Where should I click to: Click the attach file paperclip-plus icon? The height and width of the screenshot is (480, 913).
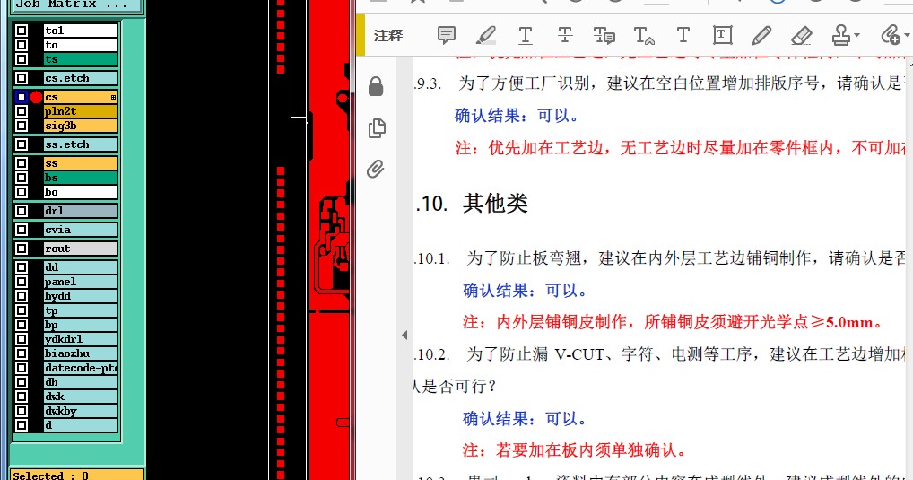pos(891,36)
